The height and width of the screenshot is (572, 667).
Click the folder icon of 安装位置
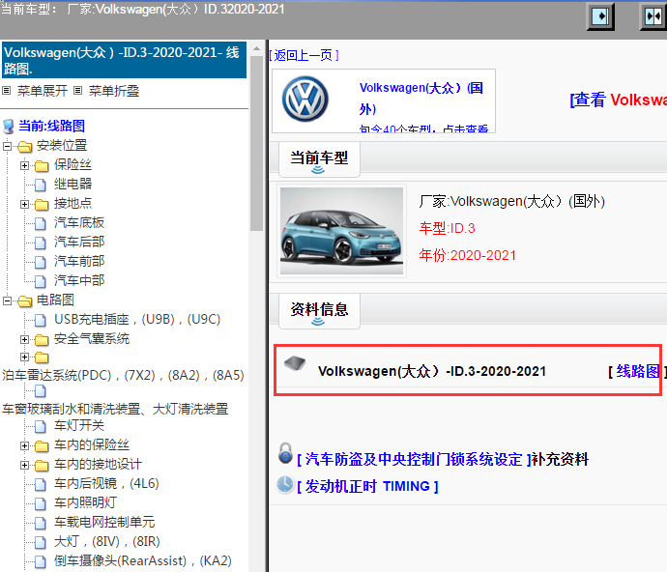25,147
